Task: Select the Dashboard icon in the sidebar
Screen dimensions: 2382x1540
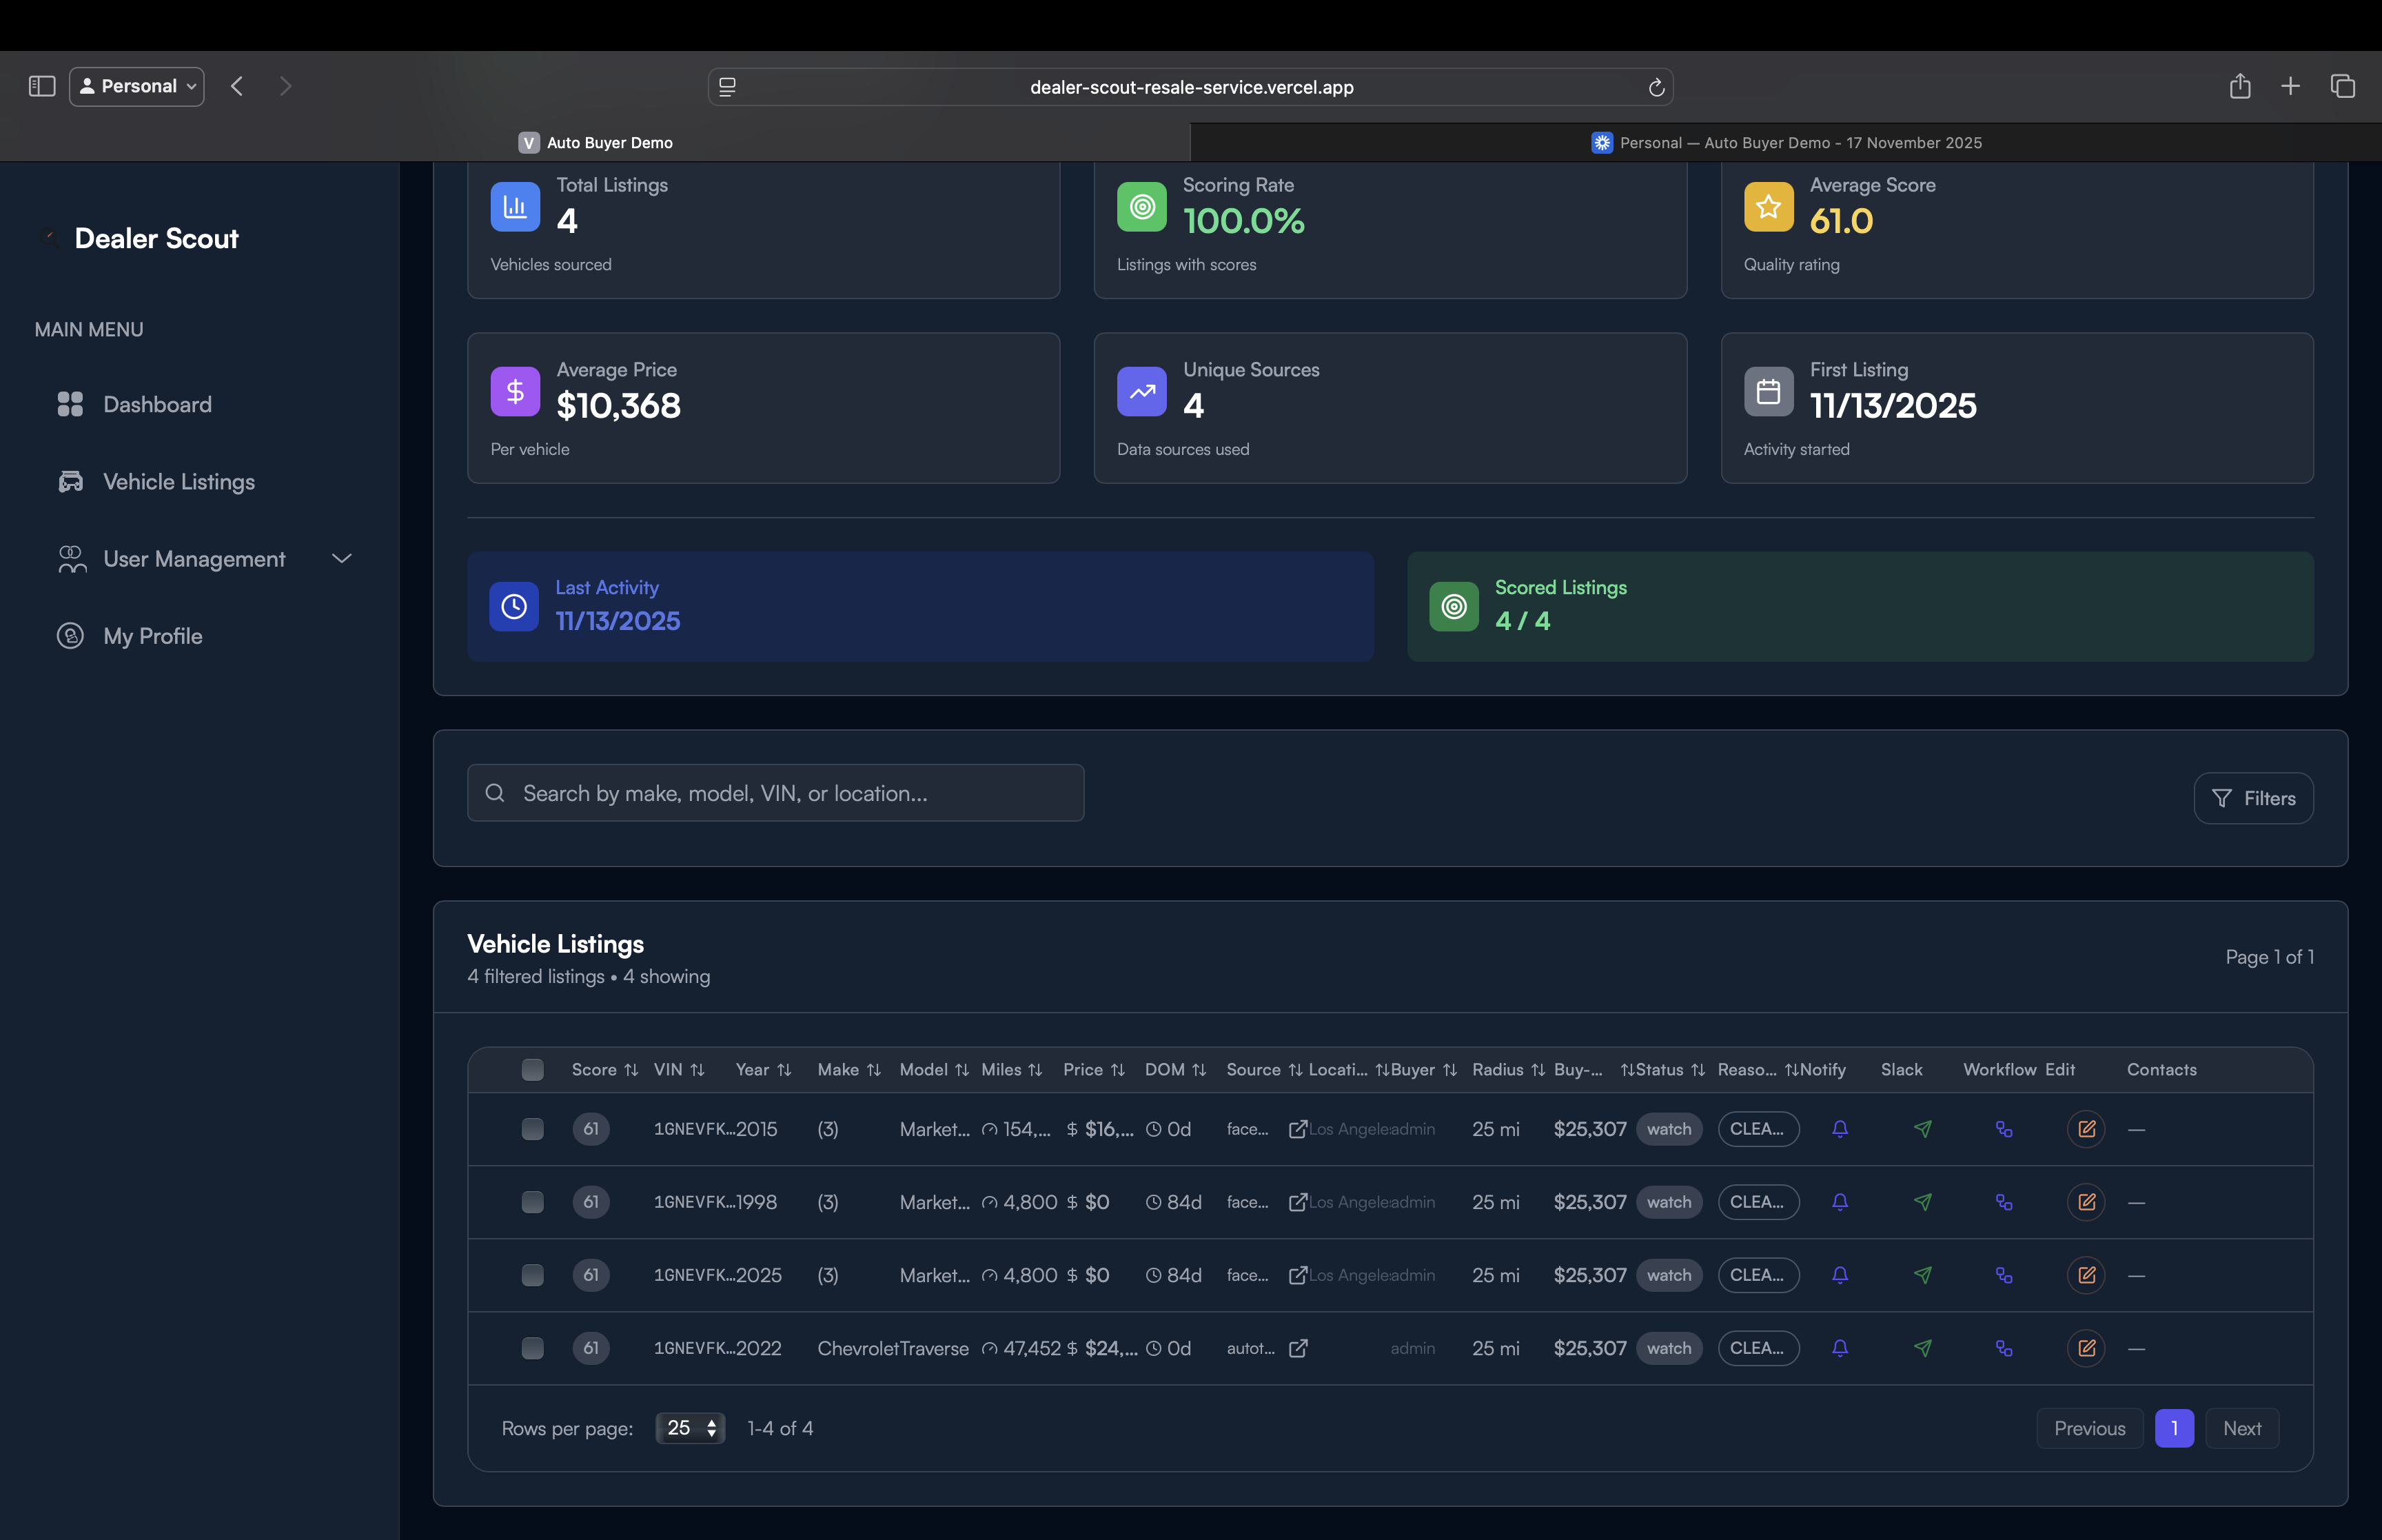Action: 70,404
